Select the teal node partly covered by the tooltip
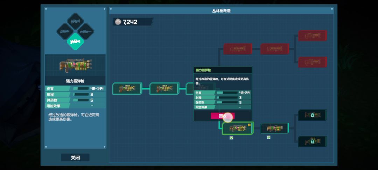This screenshot has height=170, width=378. (189, 88)
